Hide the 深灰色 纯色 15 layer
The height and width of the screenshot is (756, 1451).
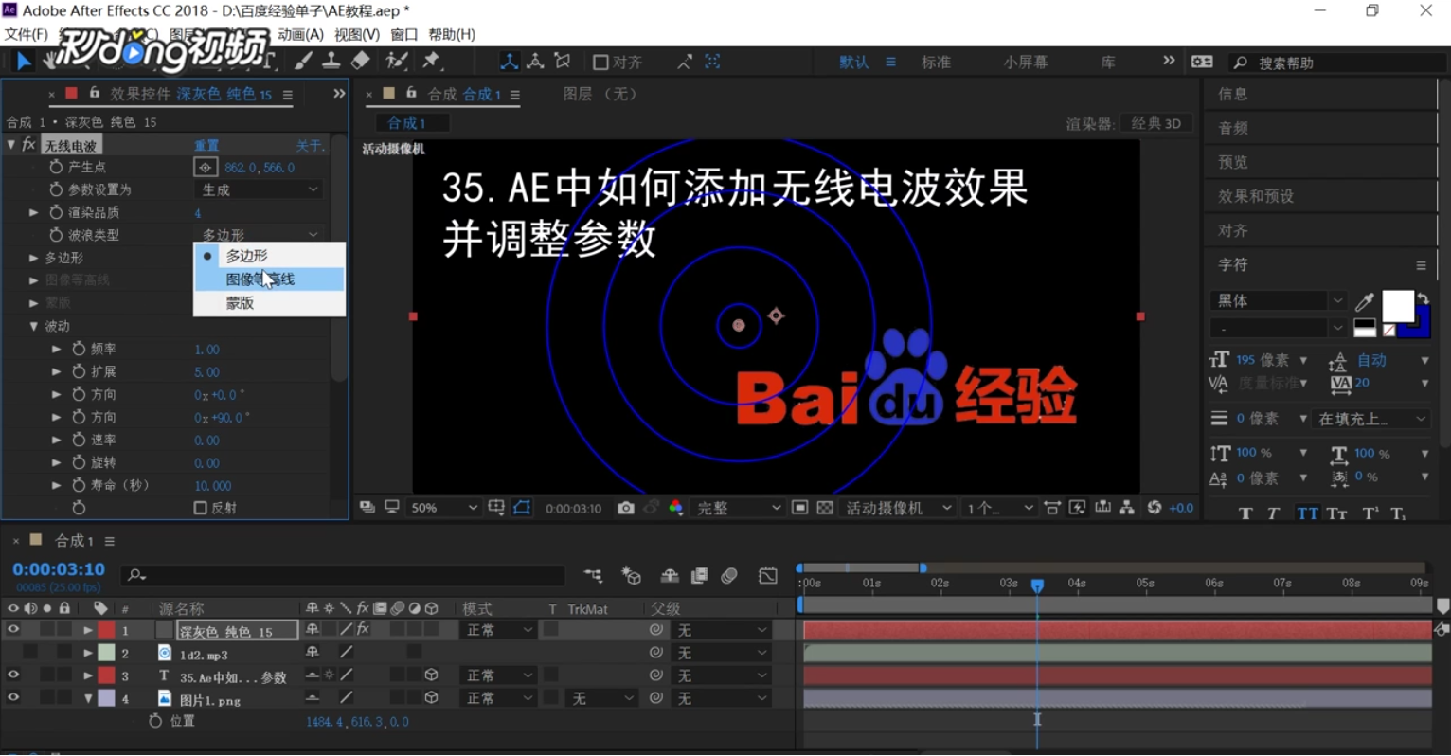coord(13,629)
